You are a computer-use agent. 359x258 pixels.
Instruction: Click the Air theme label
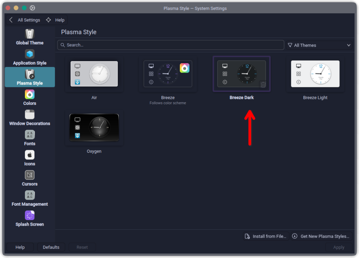(x=94, y=98)
